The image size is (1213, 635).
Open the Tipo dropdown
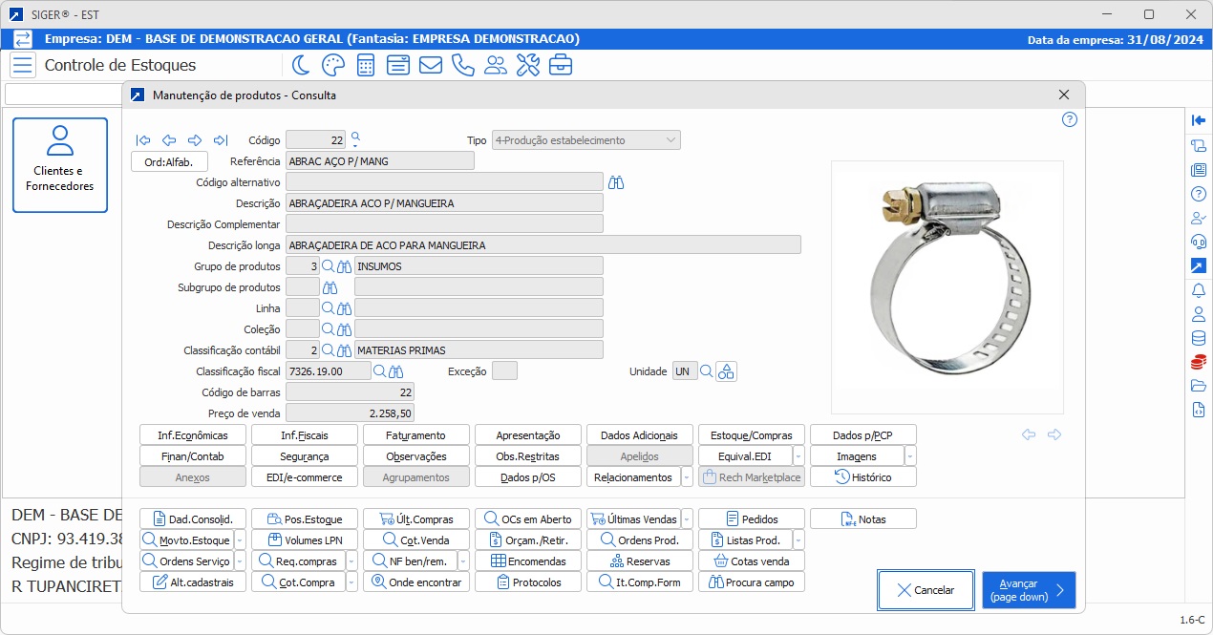coord(585,140)
